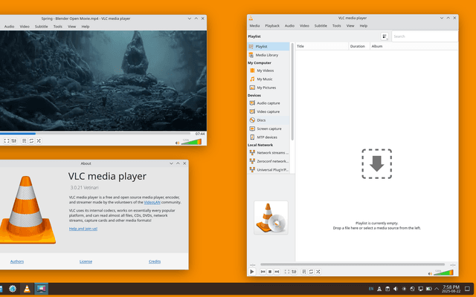Click Help and join us link
The height and width of the screenshot is (297, 476).
tap(83, 229)
